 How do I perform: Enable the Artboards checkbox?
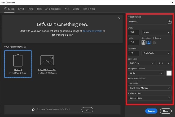(154, 43)
